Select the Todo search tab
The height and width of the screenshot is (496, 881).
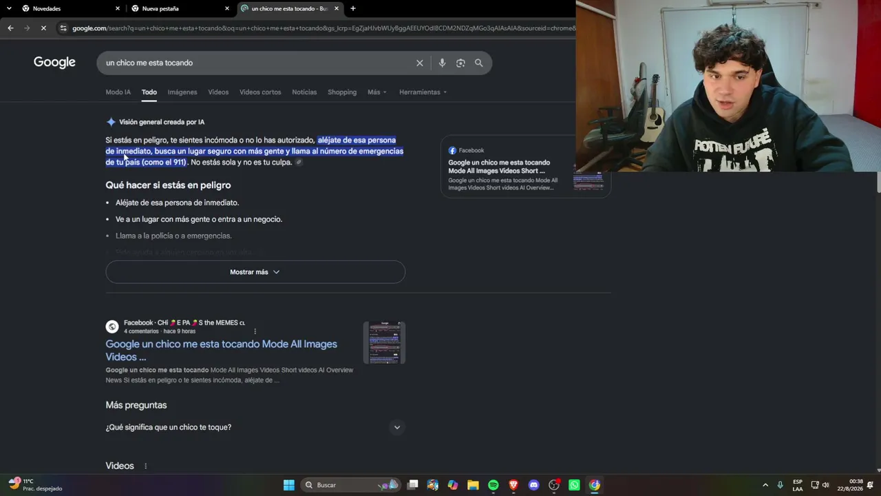(x=149, y=92)
